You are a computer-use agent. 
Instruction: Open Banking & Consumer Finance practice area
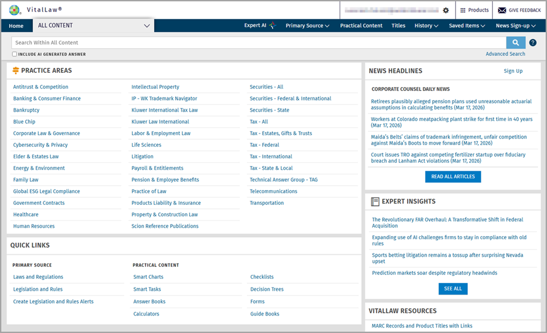46,99
